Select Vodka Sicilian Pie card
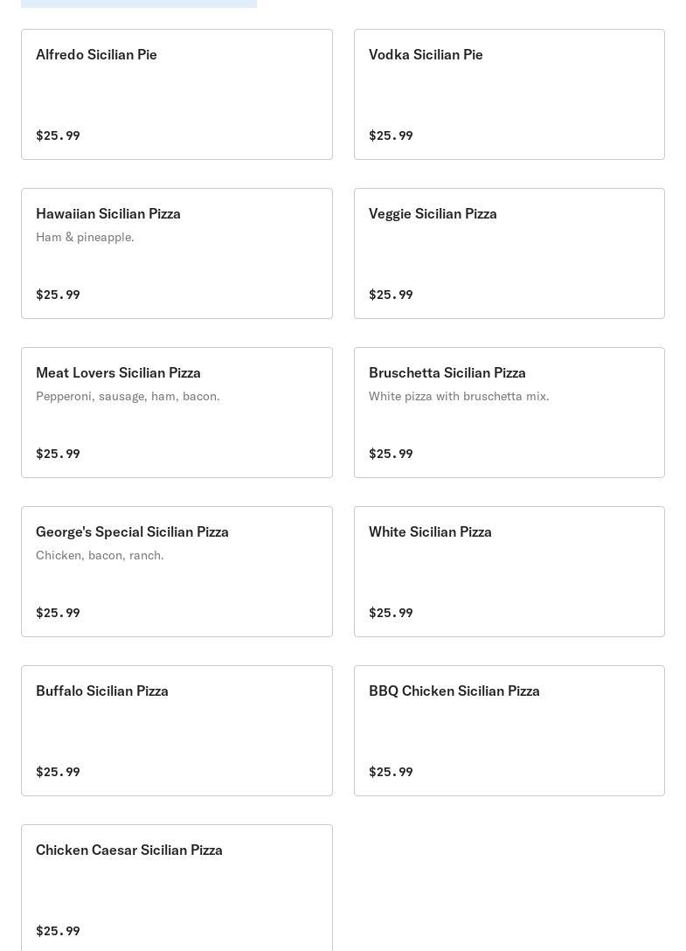686x951 pixels. [x=509, y=94]
